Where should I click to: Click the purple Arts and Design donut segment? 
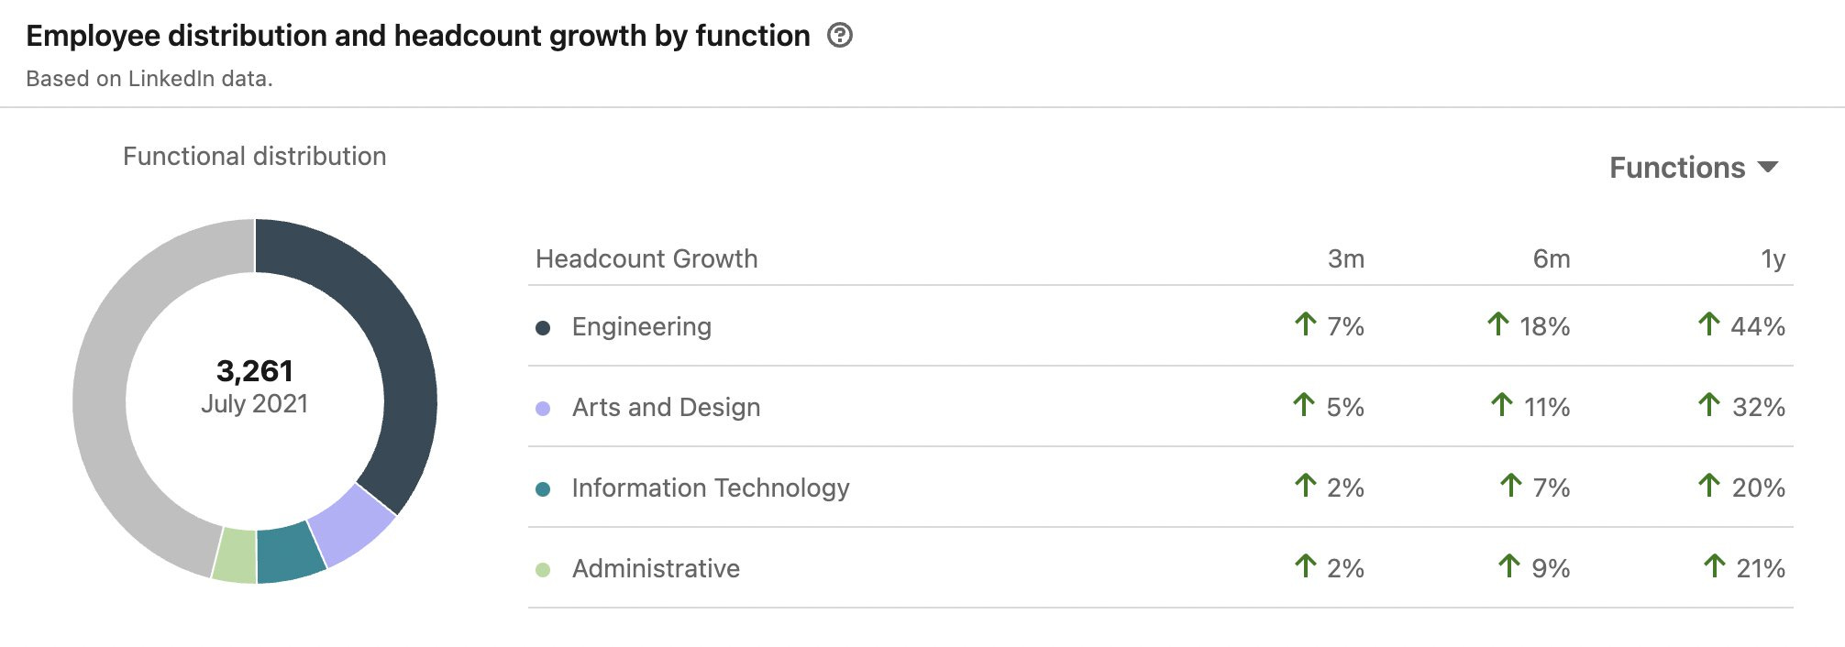pyautogui.click(x=351, y=524)
